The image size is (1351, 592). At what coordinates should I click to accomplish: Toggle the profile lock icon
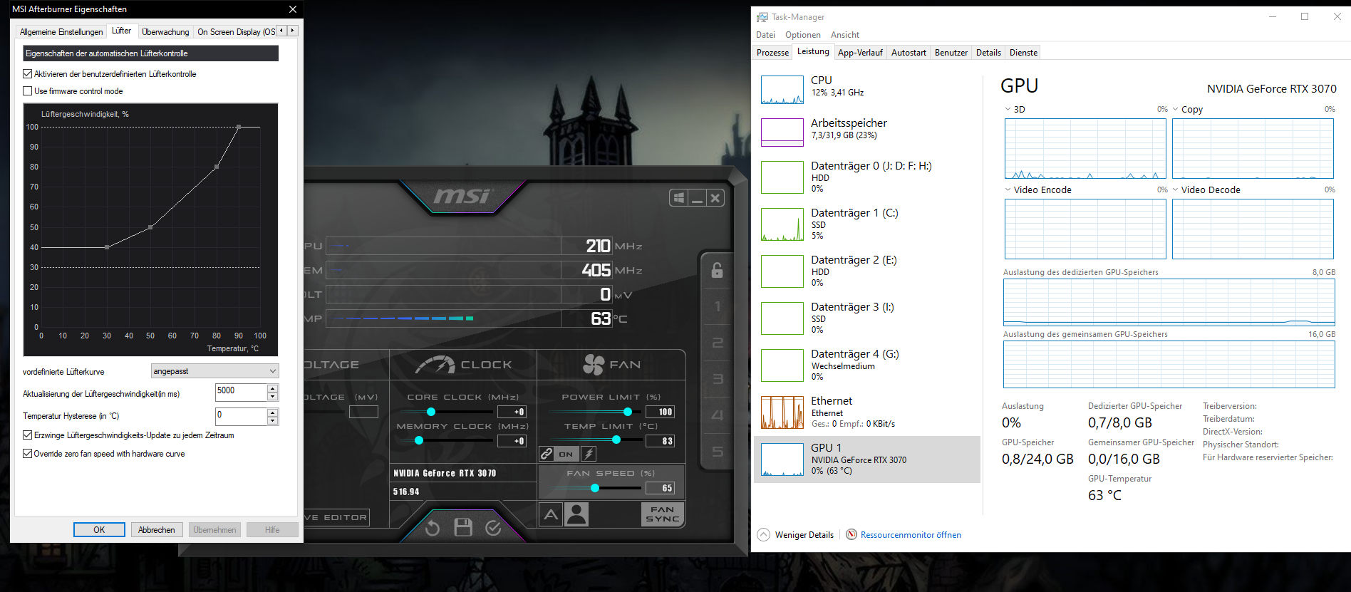pos(717,270)
